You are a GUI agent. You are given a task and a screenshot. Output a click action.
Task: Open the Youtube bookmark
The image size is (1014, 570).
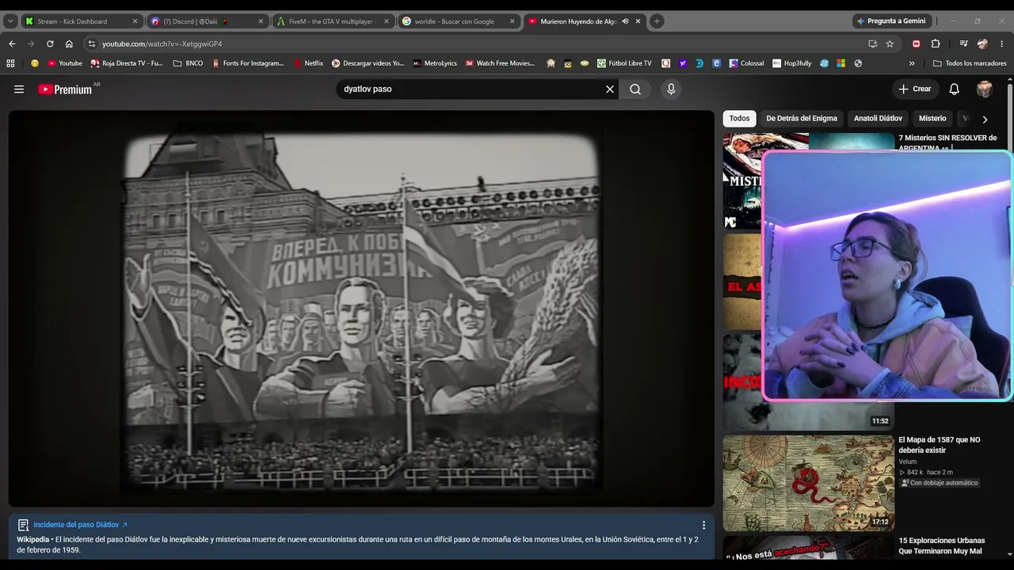65,63
